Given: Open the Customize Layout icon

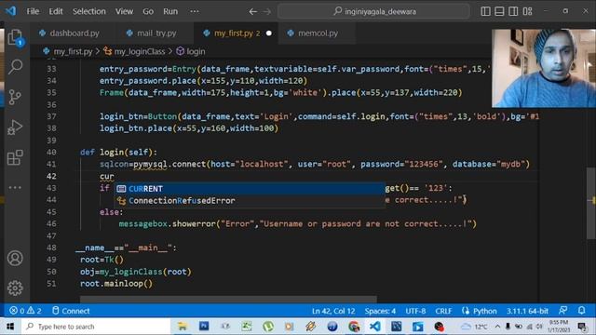Looking at the screenshot, I should point(528,11).
